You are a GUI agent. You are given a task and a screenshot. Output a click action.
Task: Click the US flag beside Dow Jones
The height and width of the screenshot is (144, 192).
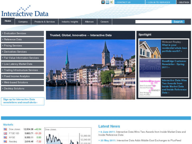(x=5, y=129)
